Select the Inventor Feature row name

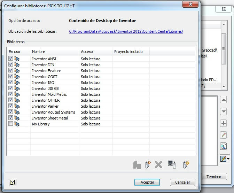(x=47, y=71)
